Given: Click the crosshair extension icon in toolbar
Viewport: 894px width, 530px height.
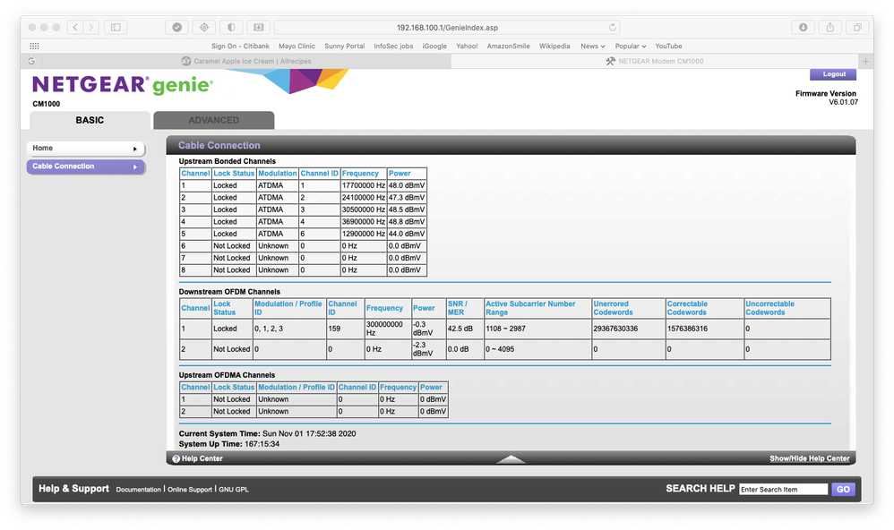Looking at the screenshot, I should (x=204, y=28).
